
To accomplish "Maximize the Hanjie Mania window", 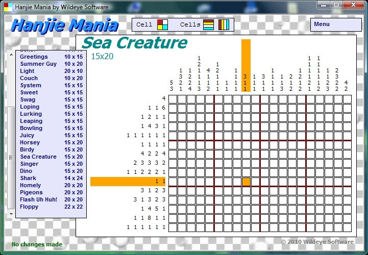I will point(336,5).
